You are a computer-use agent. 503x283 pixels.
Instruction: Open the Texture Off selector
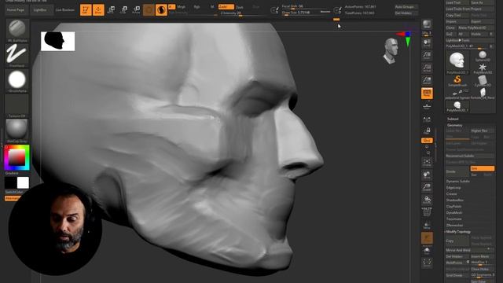pyautogui.click(x=17, y=105)
